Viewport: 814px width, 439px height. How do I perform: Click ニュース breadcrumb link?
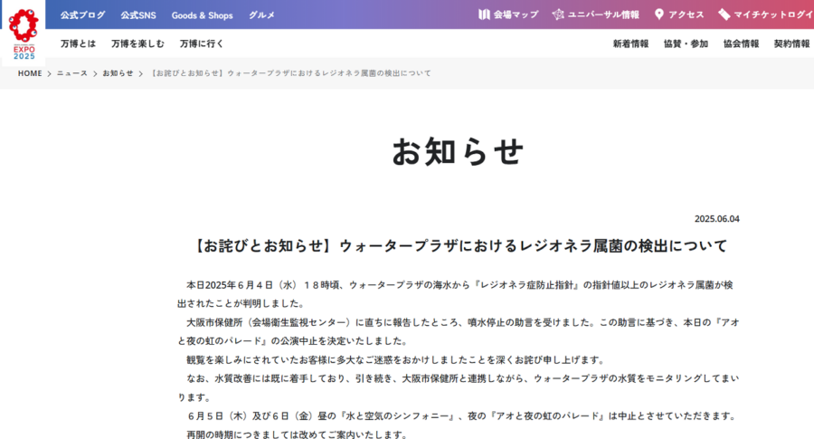click(72, 73)
